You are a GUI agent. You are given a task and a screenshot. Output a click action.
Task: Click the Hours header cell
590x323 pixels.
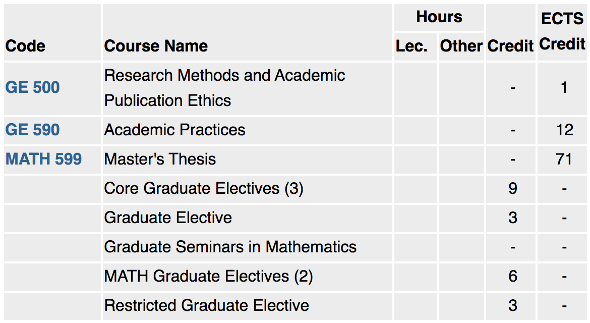coord(439,17)
